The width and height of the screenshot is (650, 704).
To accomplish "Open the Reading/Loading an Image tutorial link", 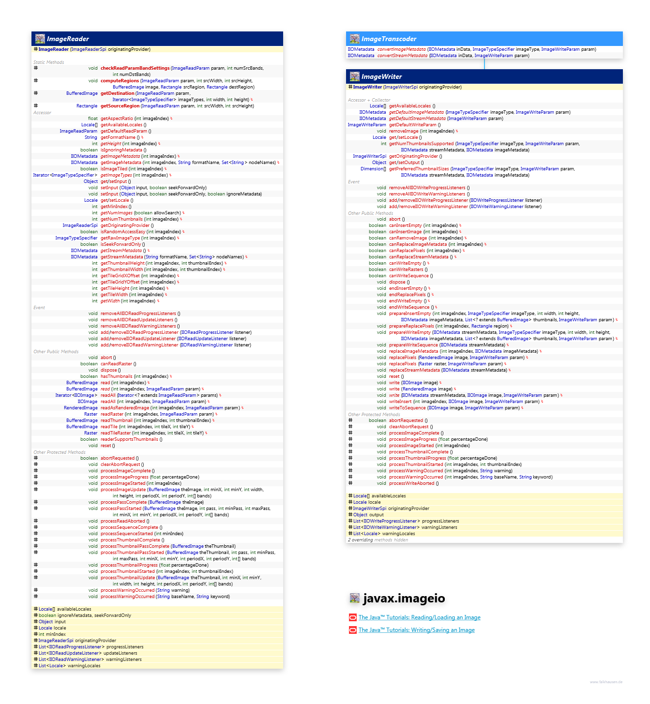I will click(x=419, y=617).
